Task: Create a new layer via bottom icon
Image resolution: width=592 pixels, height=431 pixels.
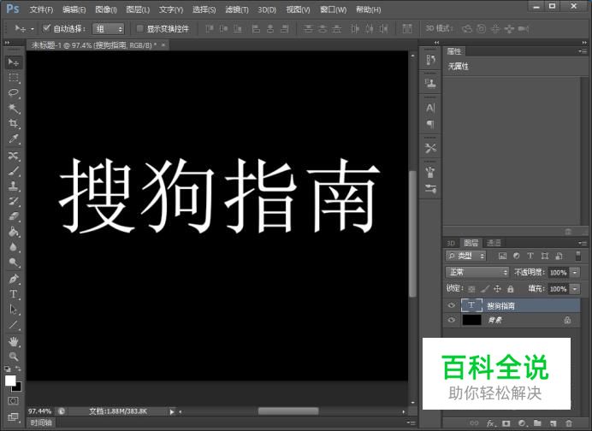Action: (554, 423)
